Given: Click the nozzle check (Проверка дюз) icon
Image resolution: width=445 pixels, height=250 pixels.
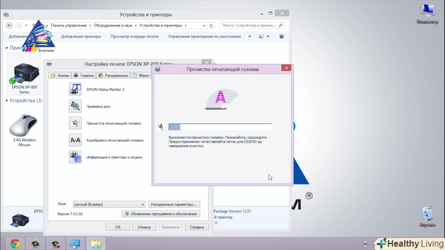Looking at the screenshot, I should pyautogui.click(x=75, y=106).
